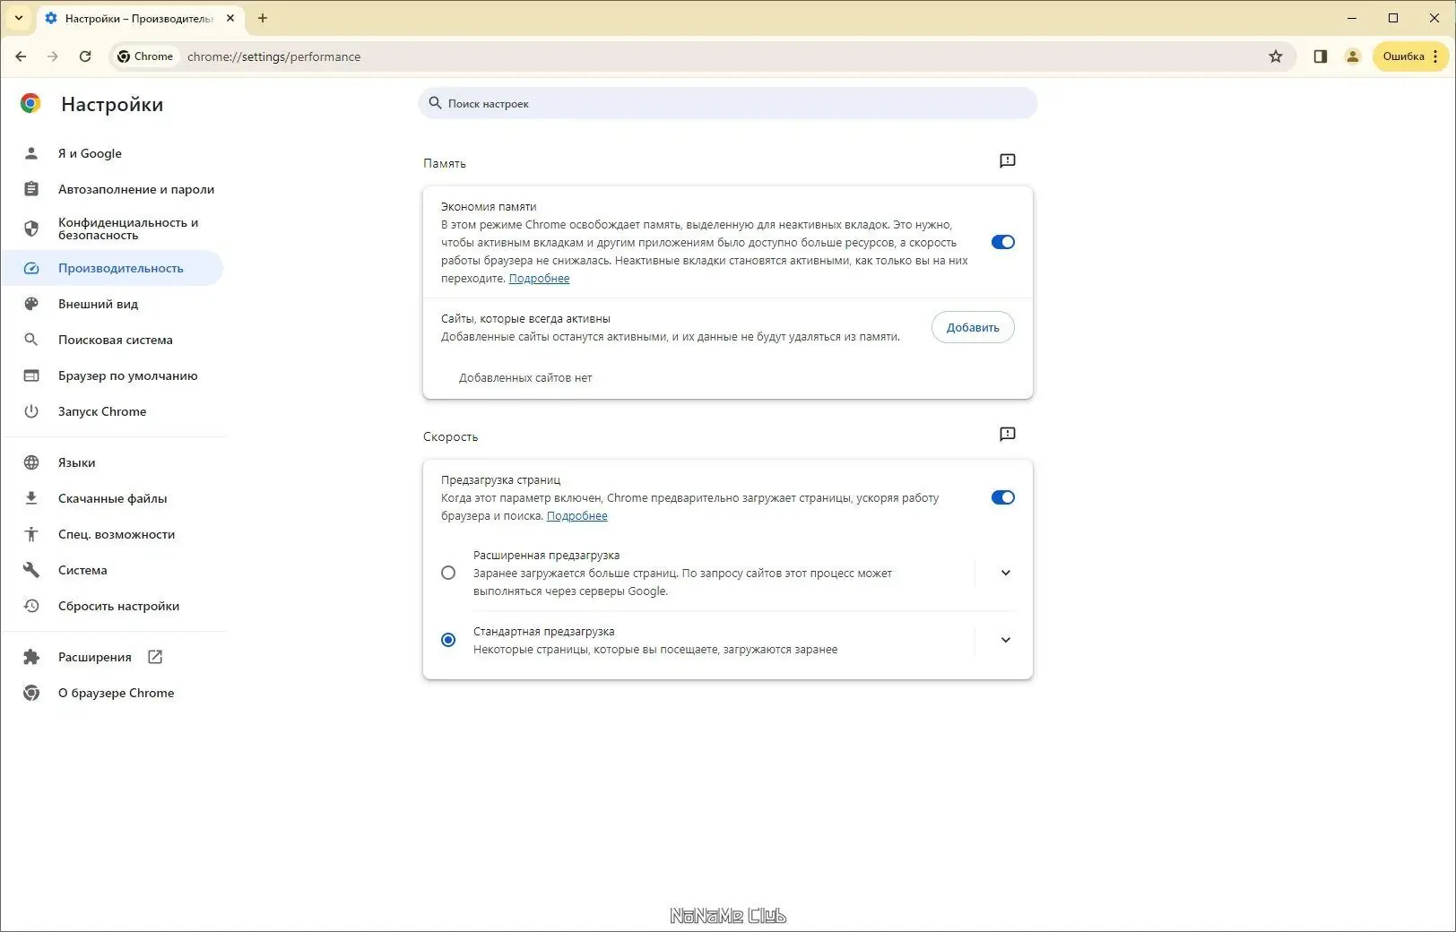The width and height of the screenshot is (1456, 932).
Task: Open Языки settings section
Action: click(x=113, y=462)
